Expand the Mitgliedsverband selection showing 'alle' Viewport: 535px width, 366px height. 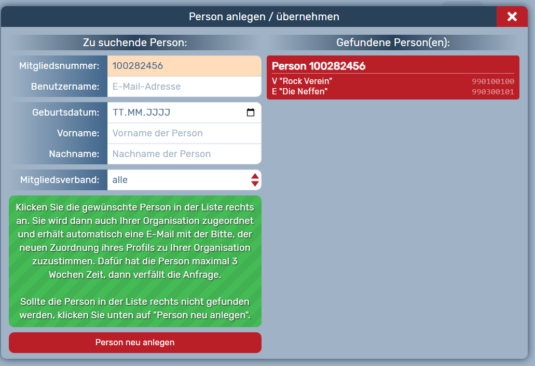click(184, 180)
